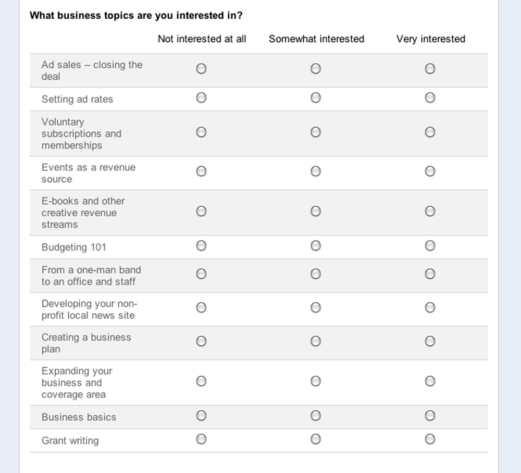Select Not interested for Events as revenue source
Screen dimensions: 521x473
[x=201, y=171]
